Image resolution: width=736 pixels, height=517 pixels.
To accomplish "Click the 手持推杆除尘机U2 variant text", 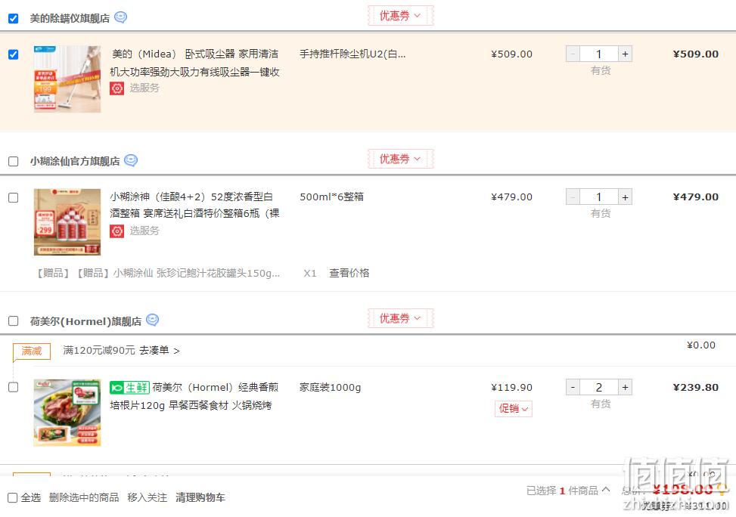I will (x=352, y=54).
